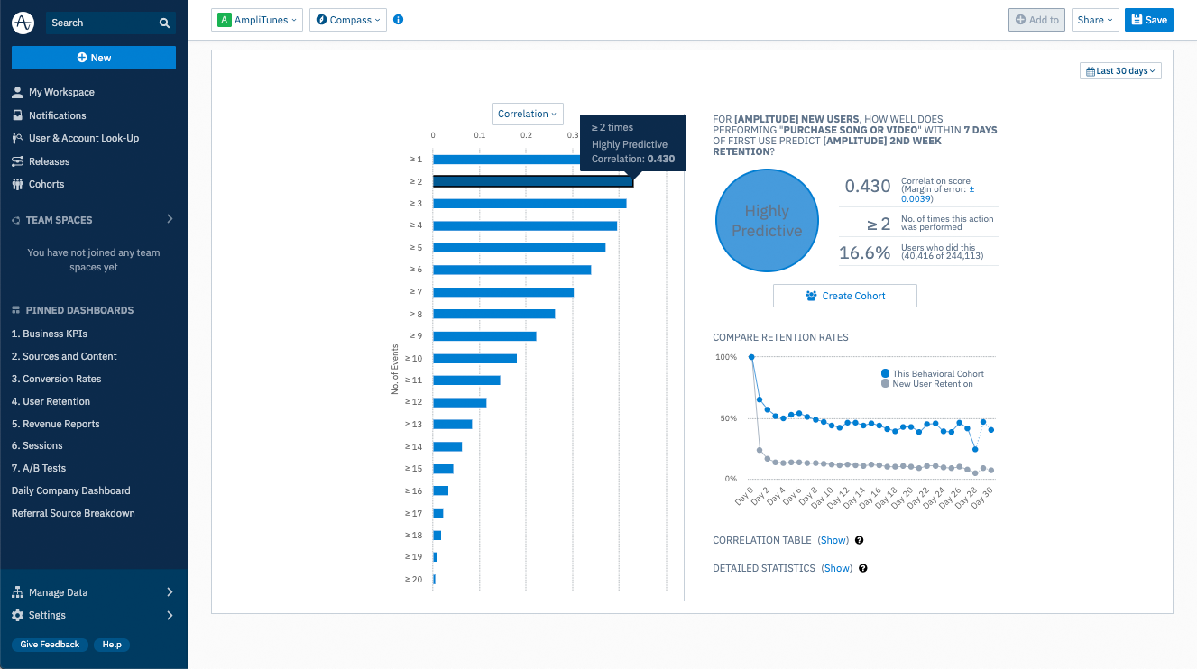Click the Add to button
Viewport: 1197px width, 669px height.
(x=1037, y=20)
